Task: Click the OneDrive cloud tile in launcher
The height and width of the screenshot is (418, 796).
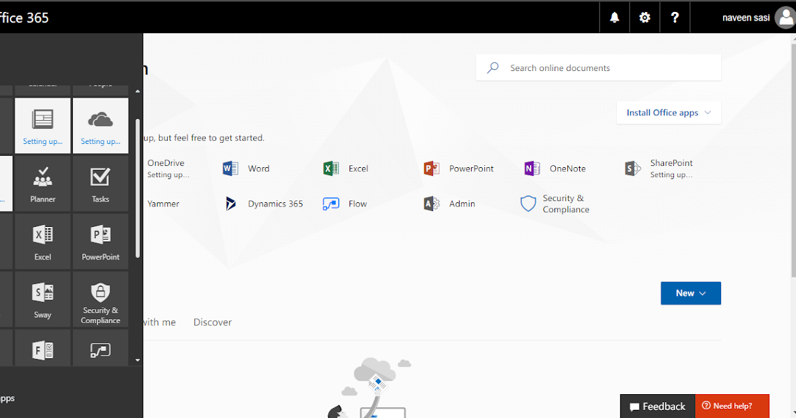Action: point(100,125)
